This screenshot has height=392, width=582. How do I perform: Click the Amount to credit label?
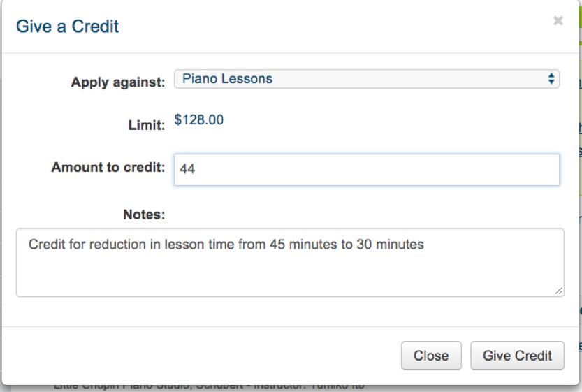tap(108, 168)
